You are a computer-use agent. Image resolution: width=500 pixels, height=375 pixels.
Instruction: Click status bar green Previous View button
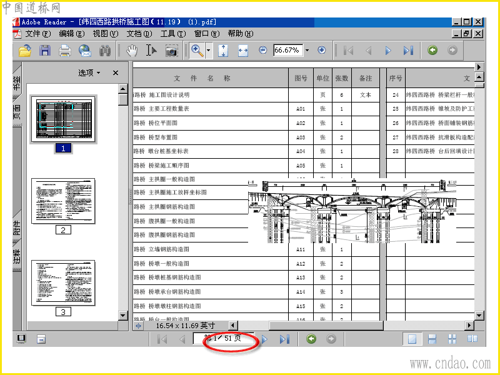pyautogui.click(x=311, y=339)
